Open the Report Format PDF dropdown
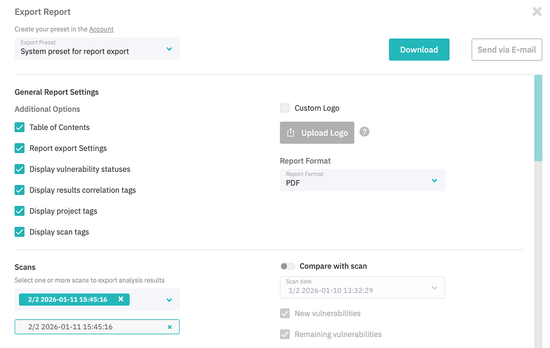This screenshot has height=348, width=550. pyautogui.click(x=362, y=180)
